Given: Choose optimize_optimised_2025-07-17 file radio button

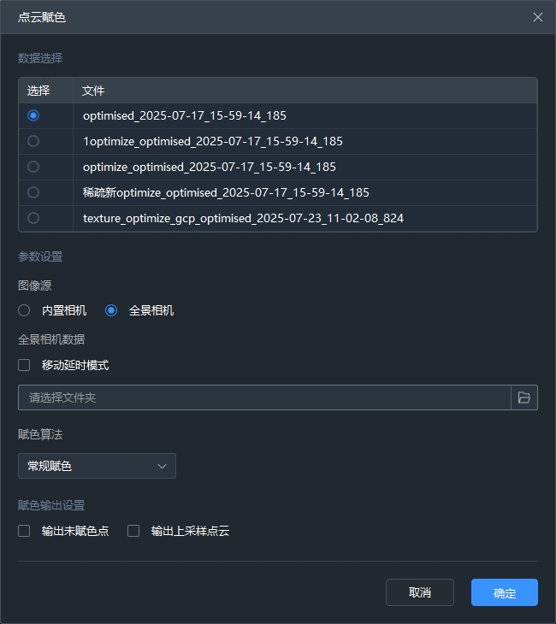Looking at the screenshot, I should (33, 167).
